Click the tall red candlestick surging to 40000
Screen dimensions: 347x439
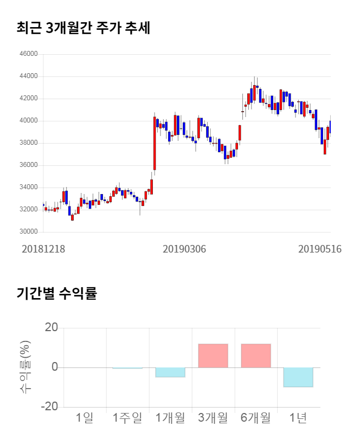[x=155, y=144]
